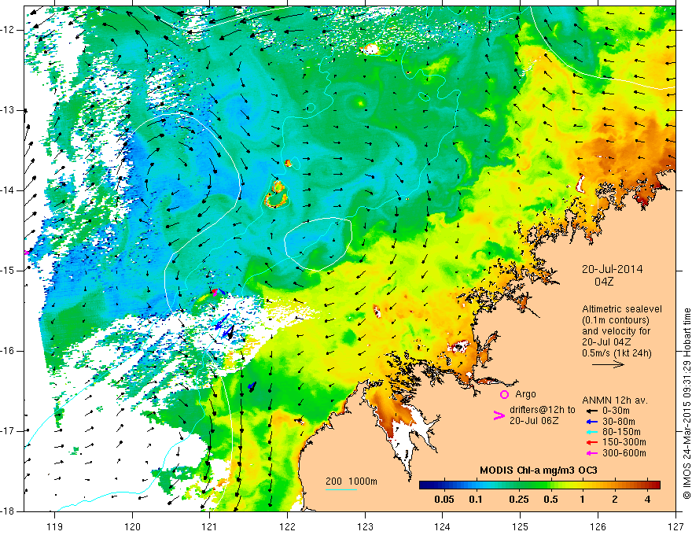Click the latitude axis label -16
The image size is (692, 535).
[x=9, y=351]
